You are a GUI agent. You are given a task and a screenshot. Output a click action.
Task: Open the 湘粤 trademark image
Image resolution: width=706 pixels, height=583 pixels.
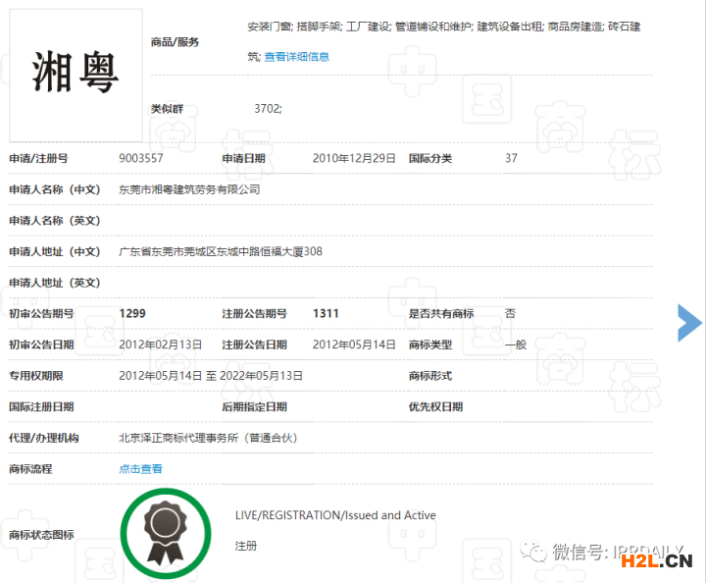point(76,76)
